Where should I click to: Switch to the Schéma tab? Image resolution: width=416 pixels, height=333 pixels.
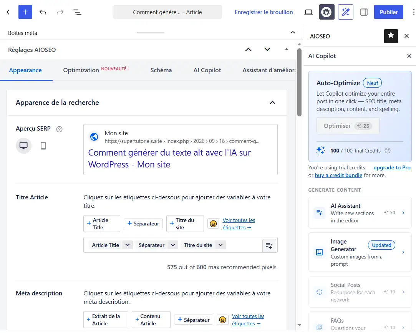[x=161, y=70]
